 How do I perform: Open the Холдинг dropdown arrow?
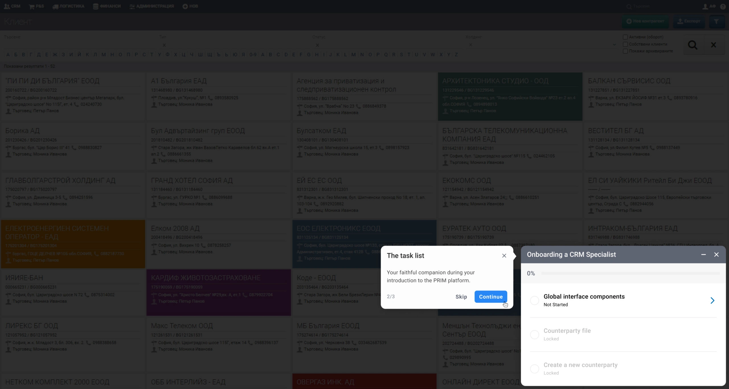click(x=614, y=45)
